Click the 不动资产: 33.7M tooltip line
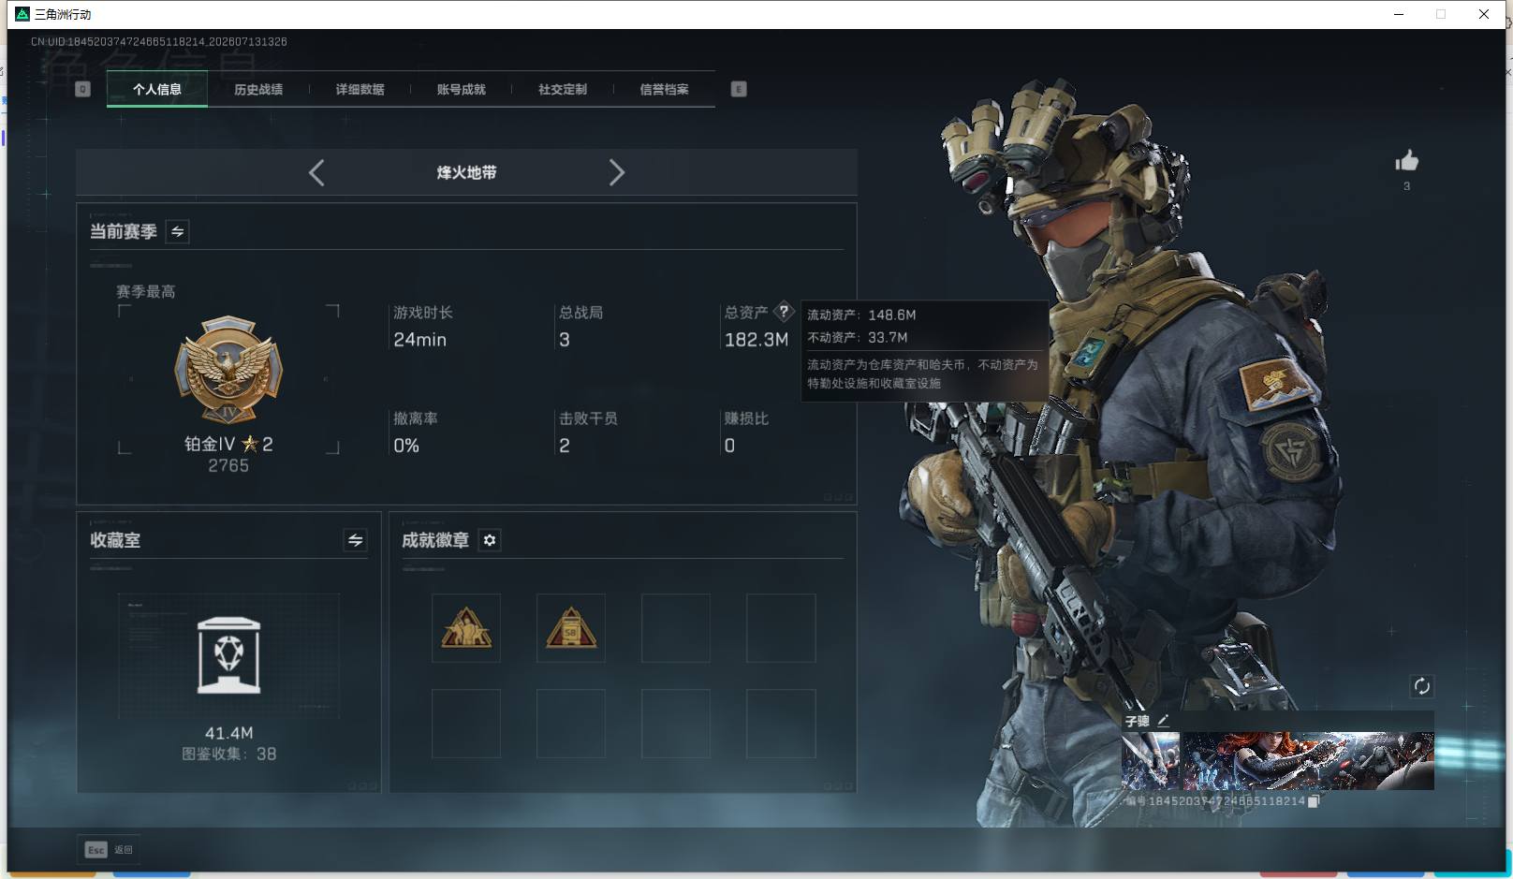This screenshot has height=879, width=1513. pos(858,337)
